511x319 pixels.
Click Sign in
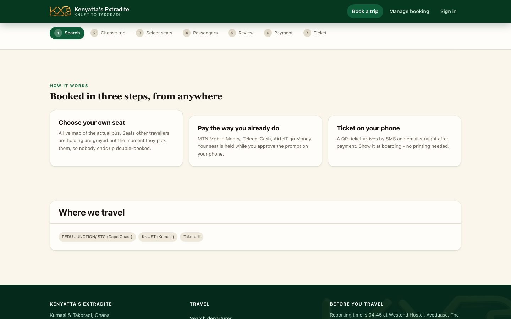pos(448,11)
